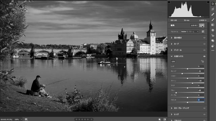This screenshot has width=216, height=121.
Task: Click the 50 mm focal length text
Action: tap(187, 20)
